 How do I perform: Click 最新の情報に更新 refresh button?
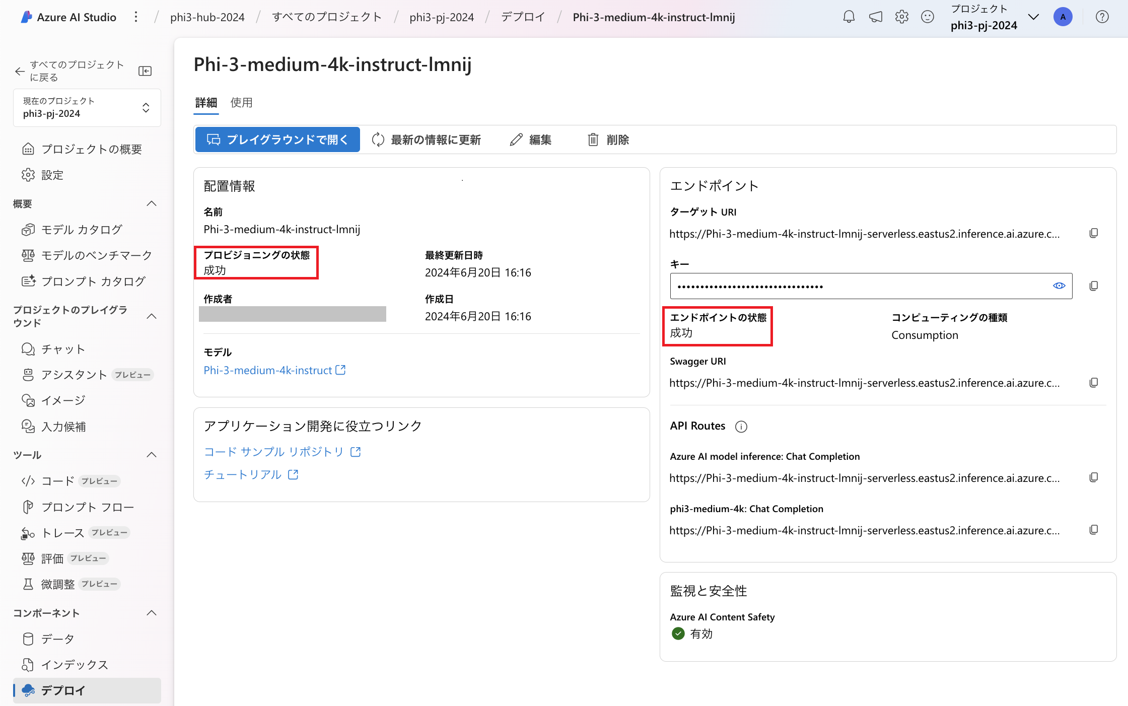426,139
